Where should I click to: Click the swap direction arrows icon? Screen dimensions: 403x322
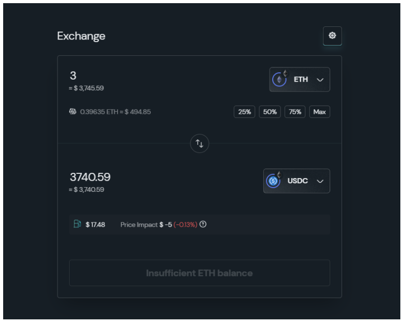coord(199,143)
